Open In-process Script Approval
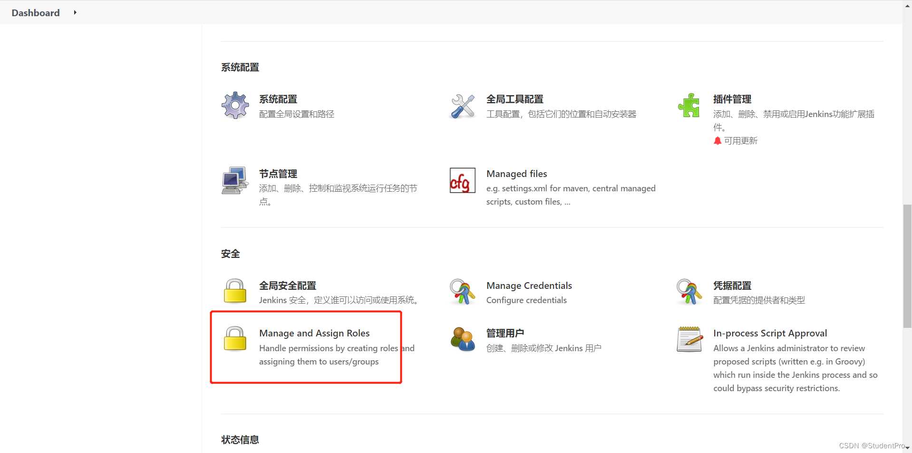Viewport: 912px width, 453px height. (x=770, y=333)
